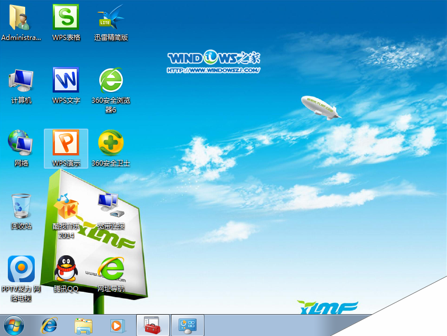The height and width of the screenshot is (336, 447).
Task: Open 360安全浏览器6 browser shortcut
Action: (111, 81)
